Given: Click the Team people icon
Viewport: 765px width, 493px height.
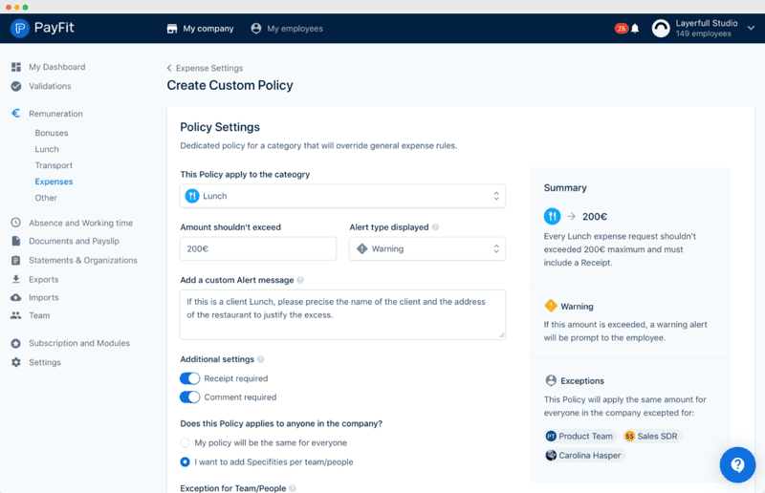Looking at the screenshot, I should (16, 315).
